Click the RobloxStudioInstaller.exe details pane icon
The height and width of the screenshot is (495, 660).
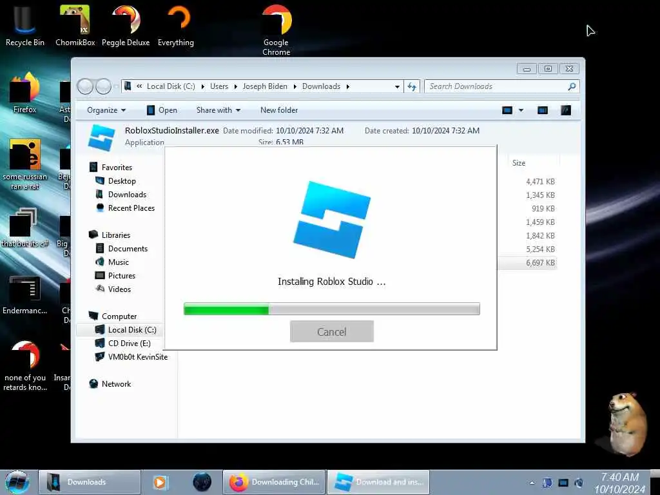(101, 138)
